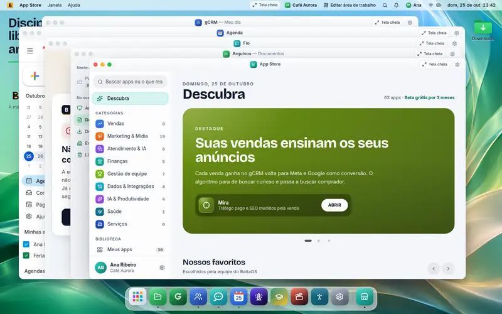Open the Vendas category icon
Viewport: 502px width, 314px height.
100,124
